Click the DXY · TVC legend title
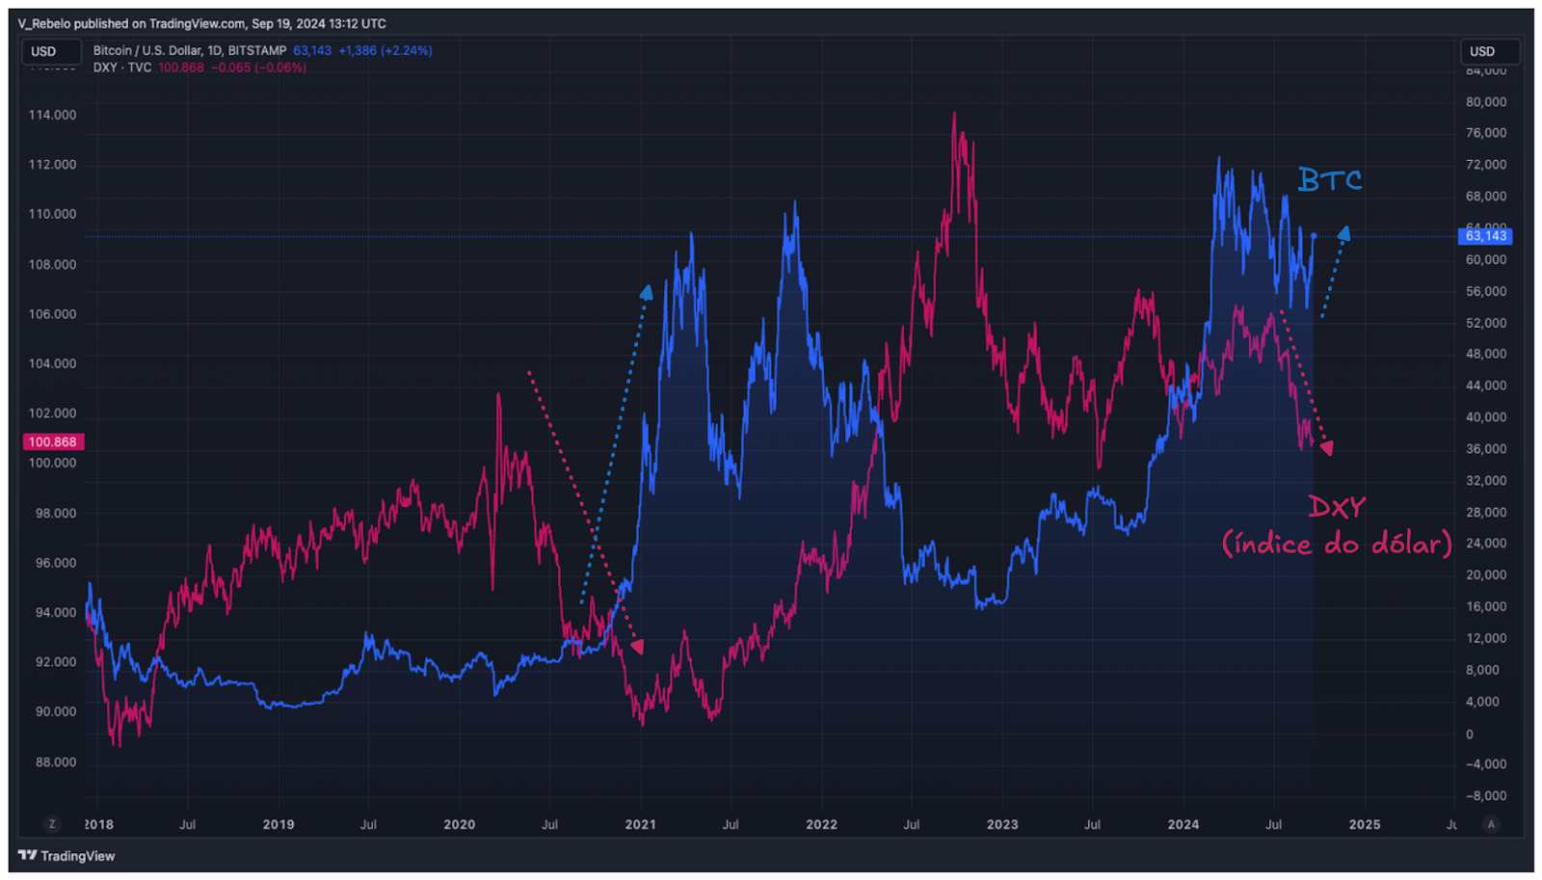1542x880 pixels. tap(122, 67)
